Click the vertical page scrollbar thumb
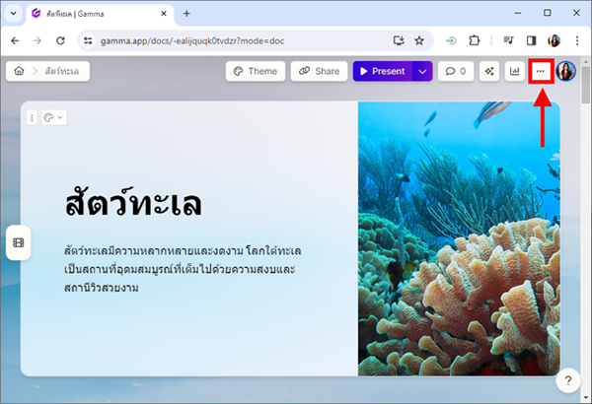Image resolution: width=592 pixels, height=404 pixels. click(586, 84)
